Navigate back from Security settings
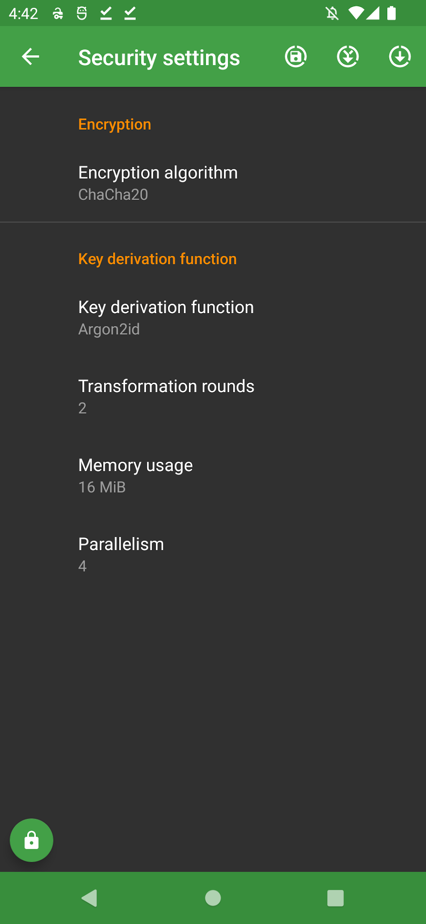 [x=30, y=57]
